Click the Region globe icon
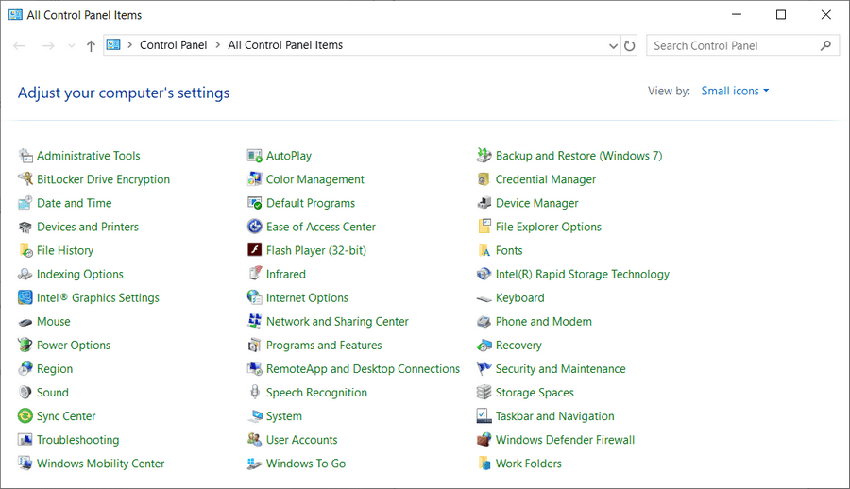850x489 pixels. coord(25,369)
